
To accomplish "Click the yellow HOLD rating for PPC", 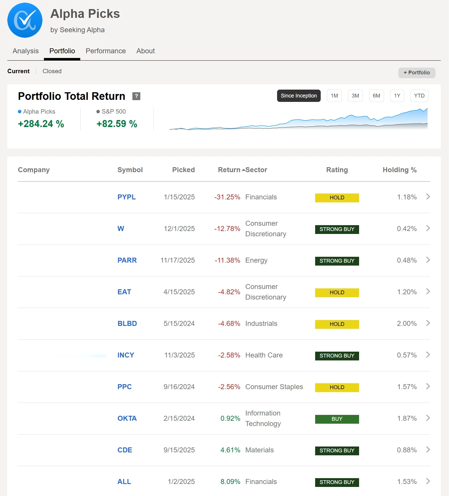I will pyautogui.click(x=337, y=387).
